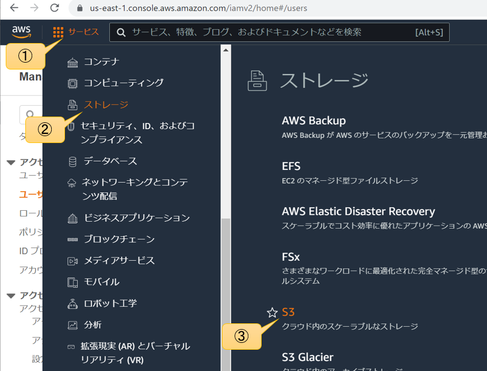Select 分析 category
Image resolution: width=487 pixels, height=371 pixels.
93,325
